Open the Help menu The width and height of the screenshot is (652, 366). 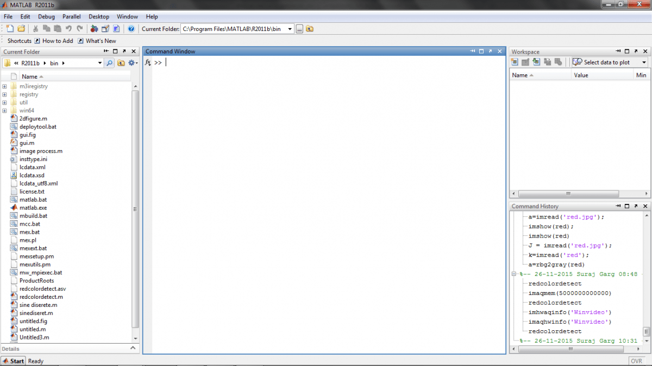(x=152, y=17)
